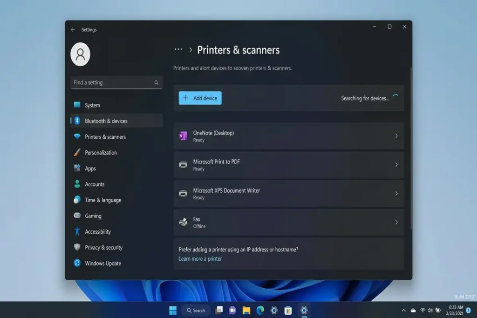Click the Find a setting search field
The width and height of the screenshot is (477, 318).
click(116, 82)
